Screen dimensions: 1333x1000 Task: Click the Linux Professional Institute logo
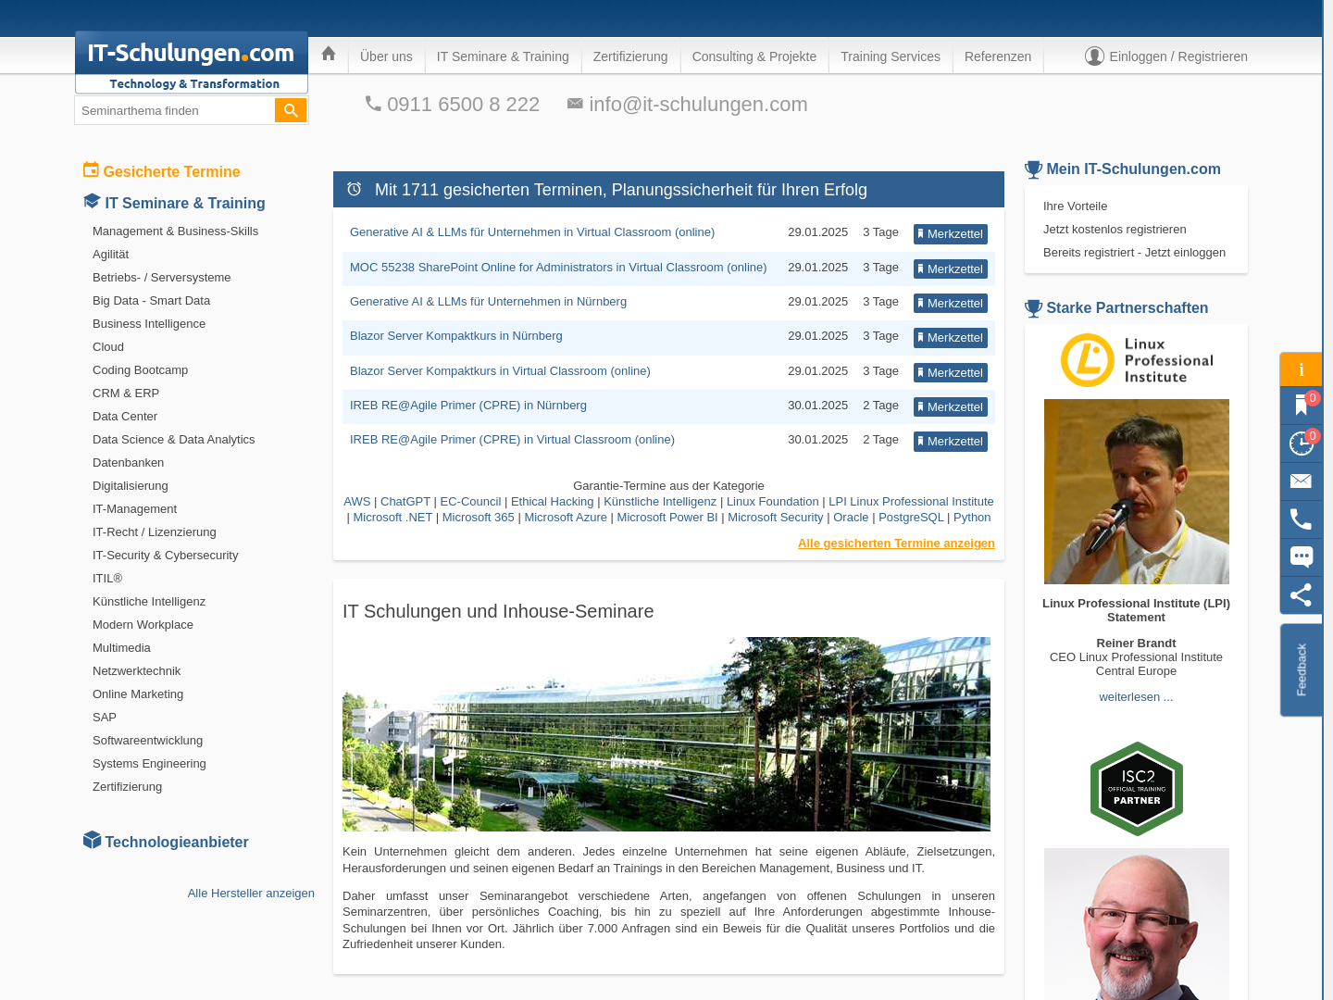1136,360
